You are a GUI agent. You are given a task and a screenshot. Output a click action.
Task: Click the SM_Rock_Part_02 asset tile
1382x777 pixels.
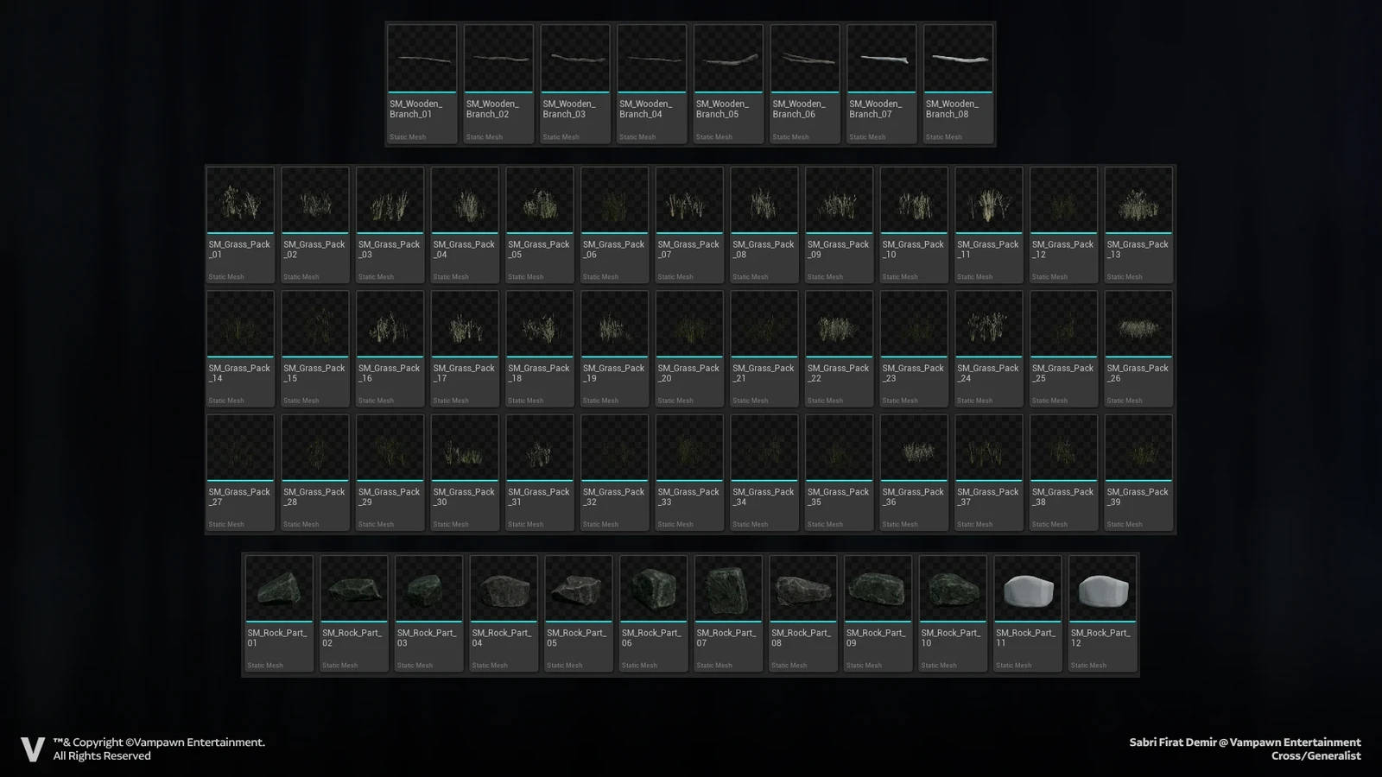[354, 613]
